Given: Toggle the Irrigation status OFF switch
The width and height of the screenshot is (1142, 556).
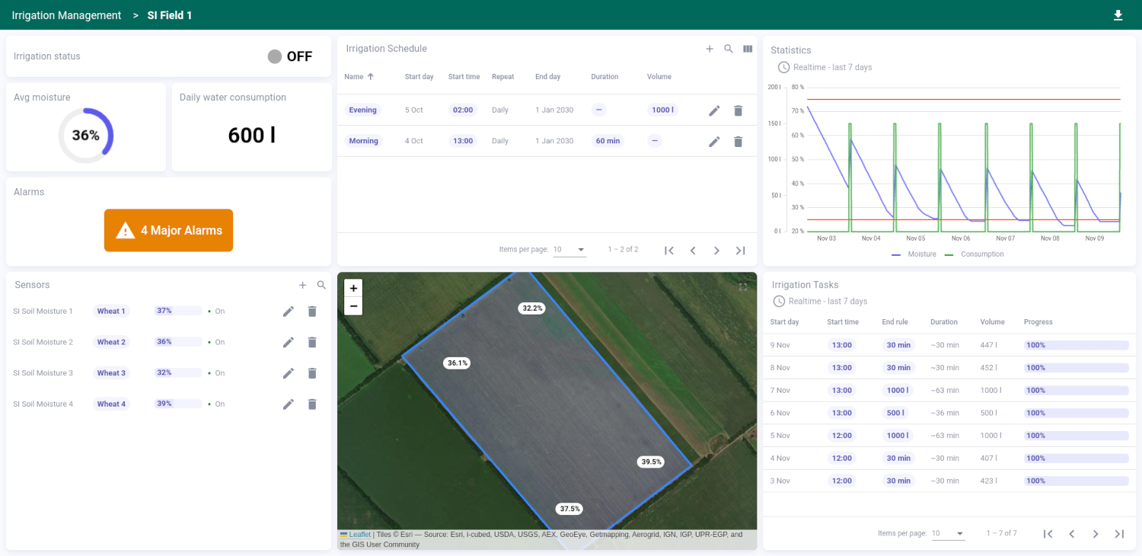Looking at the screenshot, I should (273, 56).
